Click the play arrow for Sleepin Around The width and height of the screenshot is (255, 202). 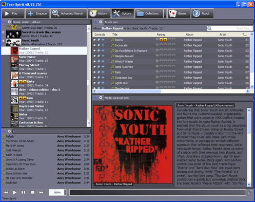coord(94,56)
